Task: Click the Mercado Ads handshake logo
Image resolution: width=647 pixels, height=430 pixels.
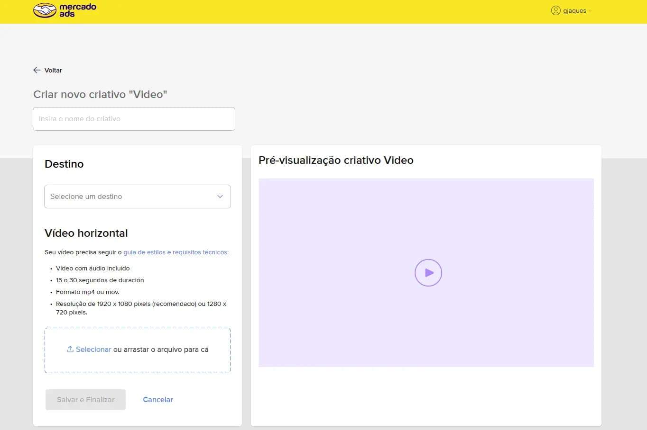Action: pyautogui.click(x=45, y=10)
